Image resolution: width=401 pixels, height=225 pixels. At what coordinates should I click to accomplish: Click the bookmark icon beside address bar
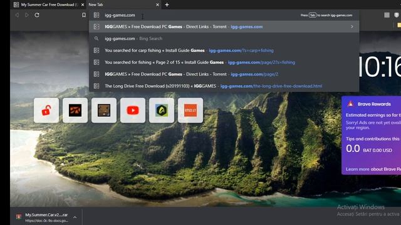[83, 15]
